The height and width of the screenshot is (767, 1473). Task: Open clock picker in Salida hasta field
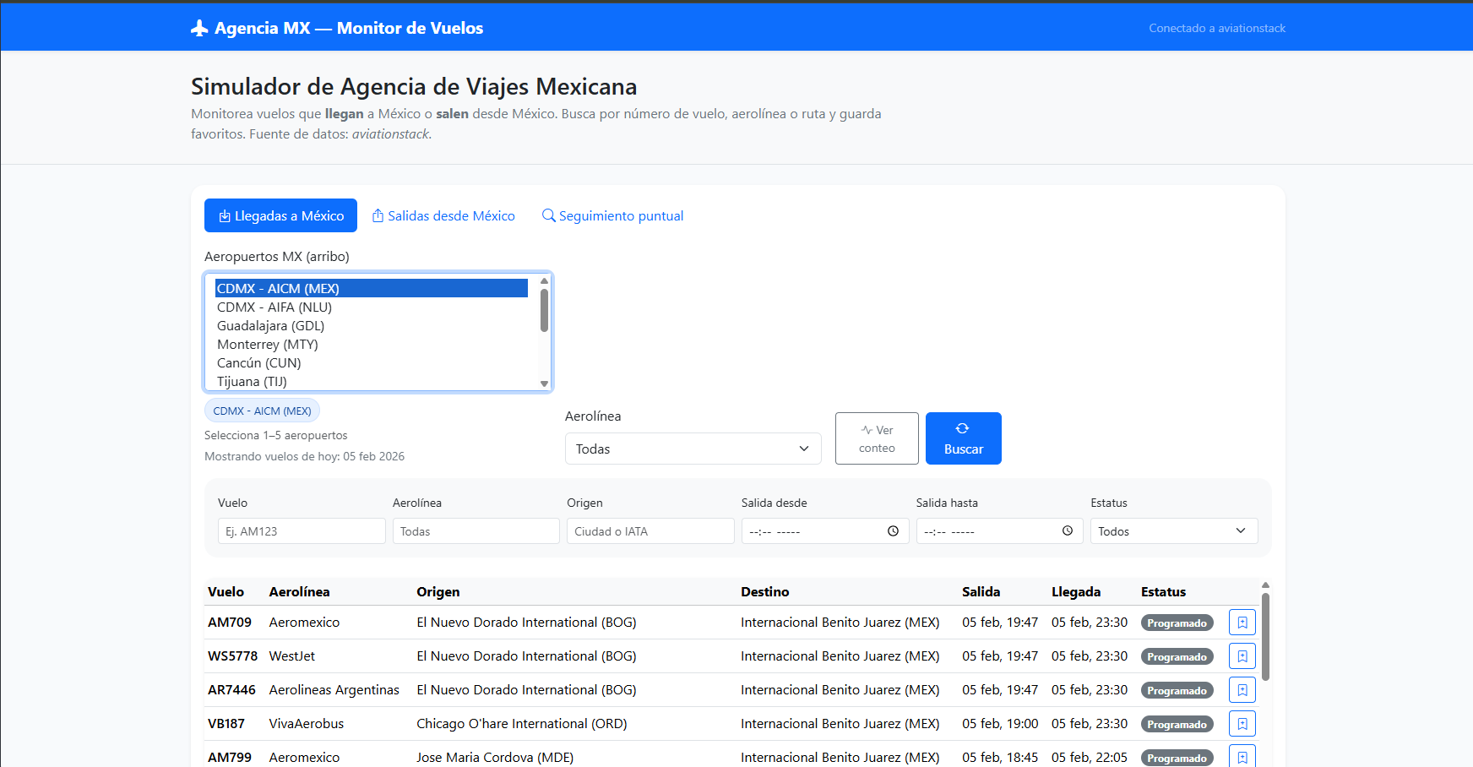click(1068, 531)
